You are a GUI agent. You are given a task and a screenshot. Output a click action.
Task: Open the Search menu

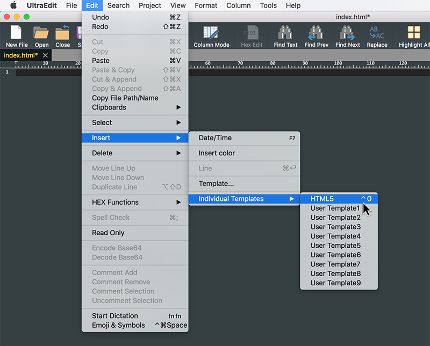118,5
